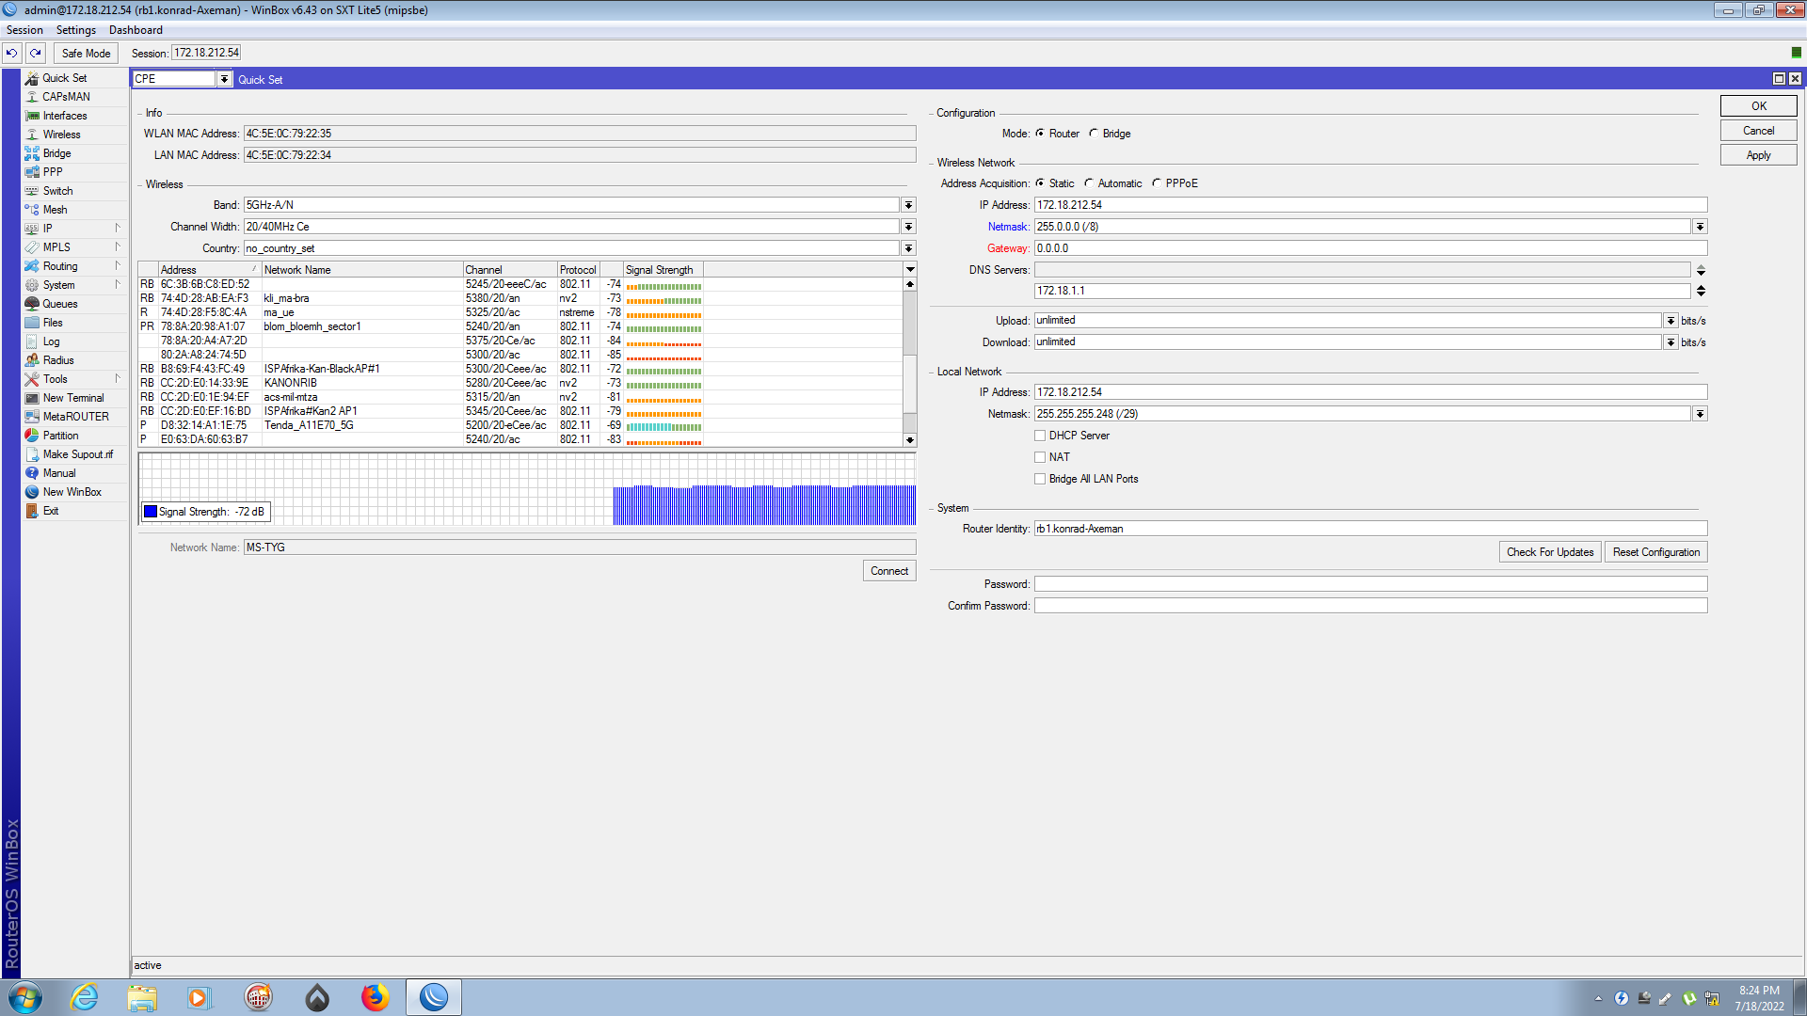1807x1016 pixels.
Task: Enable the NAT checkbox
Action: [1040, 457]
